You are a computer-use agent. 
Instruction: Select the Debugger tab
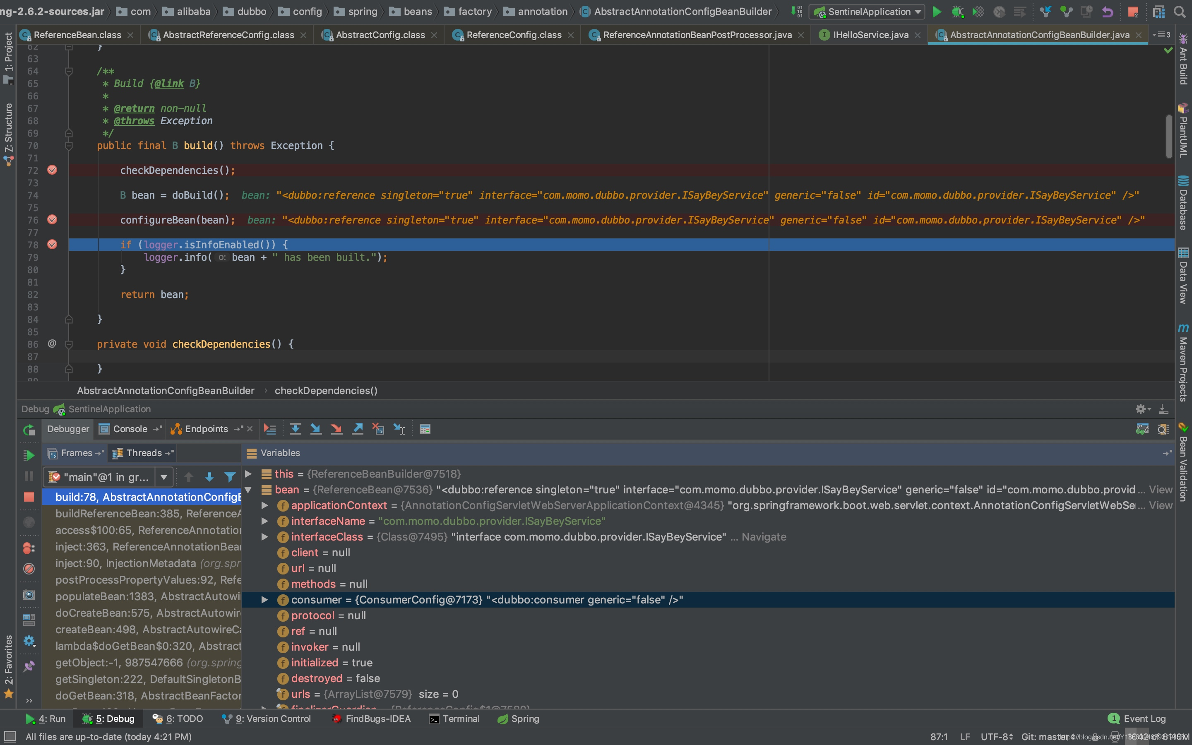(68, 428)
